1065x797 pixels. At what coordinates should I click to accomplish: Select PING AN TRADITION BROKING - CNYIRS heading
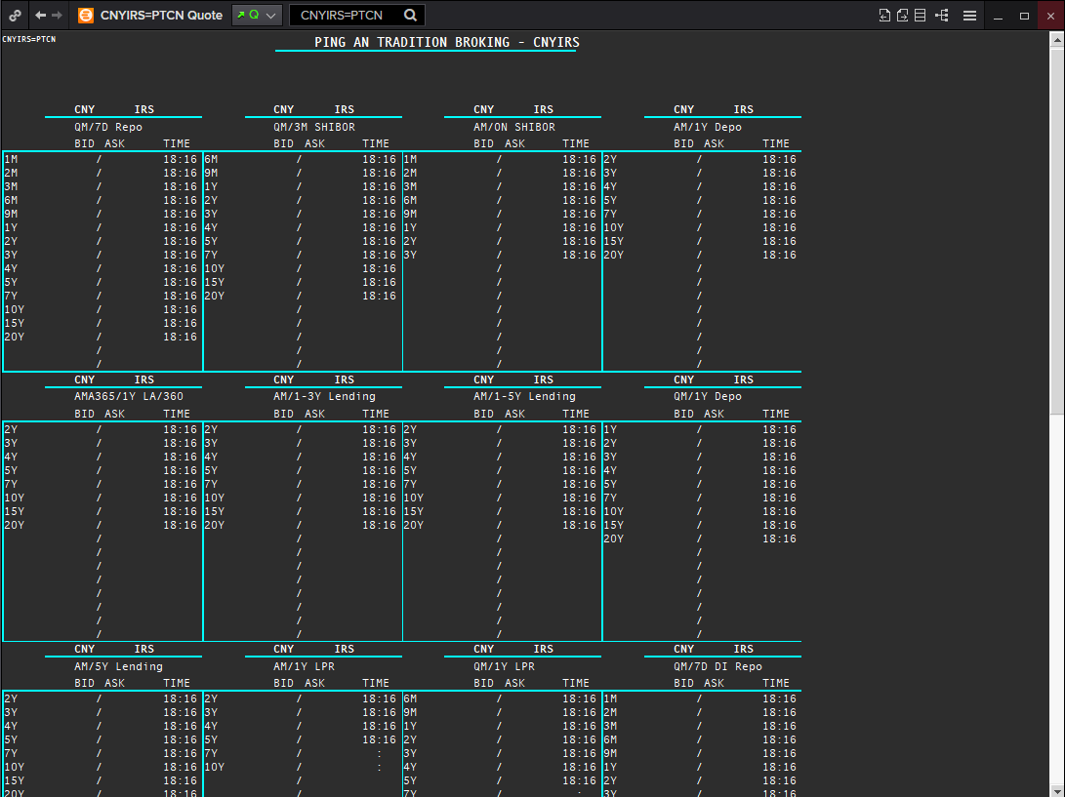(447, 42)
